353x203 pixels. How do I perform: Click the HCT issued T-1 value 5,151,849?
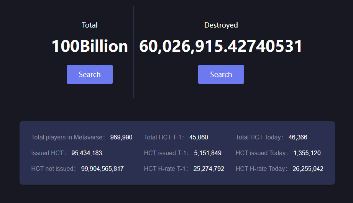tap(208, 153)
